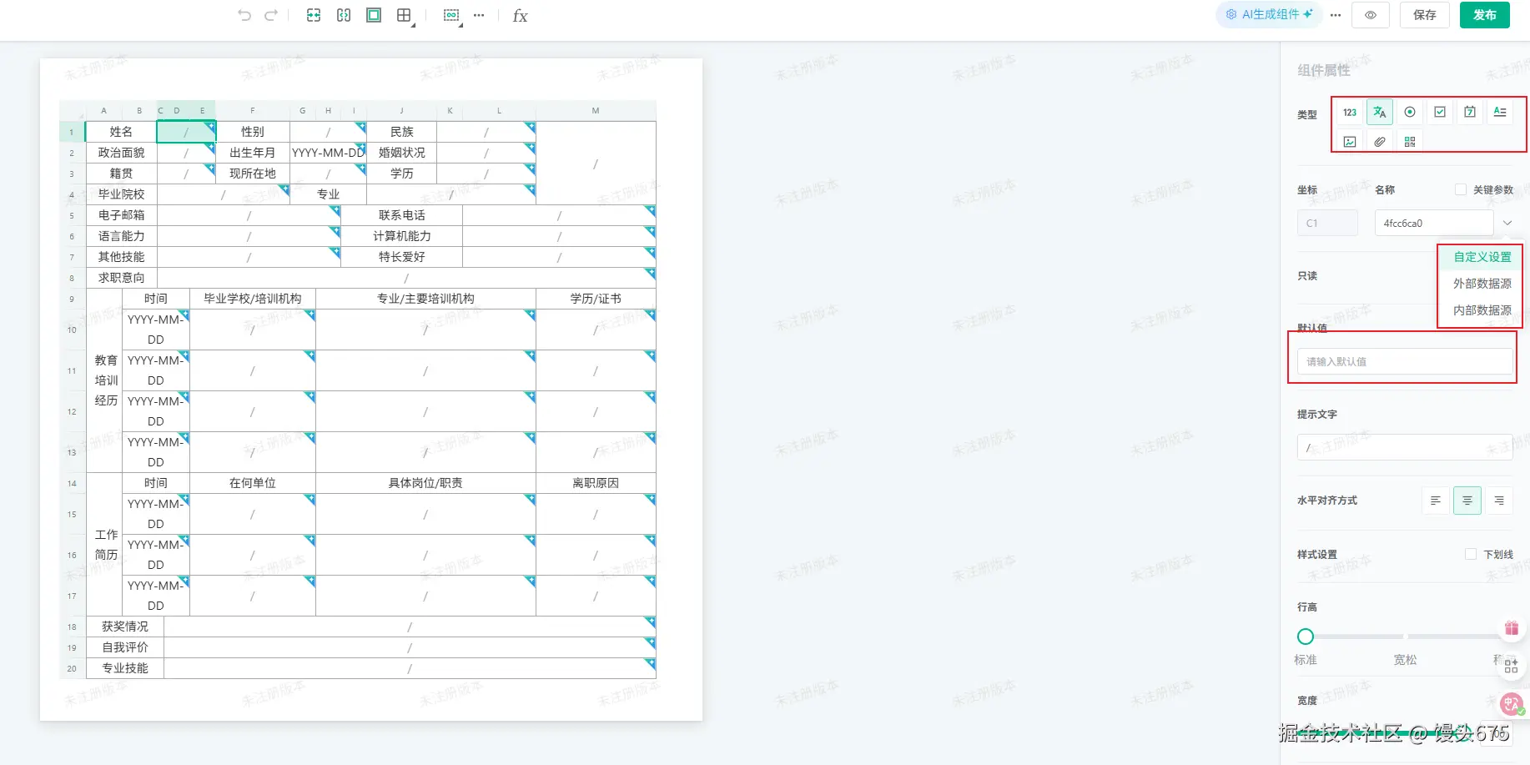Click the 请输入默认值 default value input
Image resolution: width=1530 pixels, height=765 pixels.
1405,361
